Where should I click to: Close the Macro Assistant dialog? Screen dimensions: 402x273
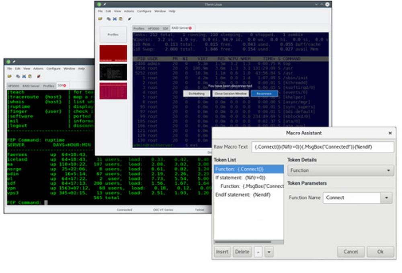tap(390, 133)
